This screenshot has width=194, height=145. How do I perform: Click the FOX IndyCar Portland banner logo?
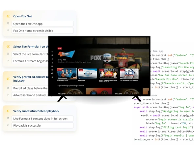click(109, 58)
